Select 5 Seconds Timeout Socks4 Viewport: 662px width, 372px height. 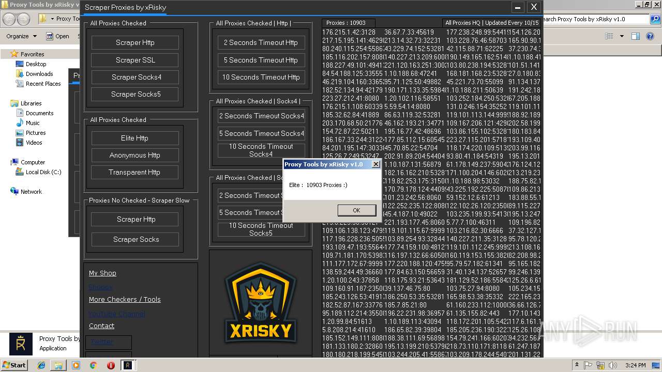click(261, 133)
